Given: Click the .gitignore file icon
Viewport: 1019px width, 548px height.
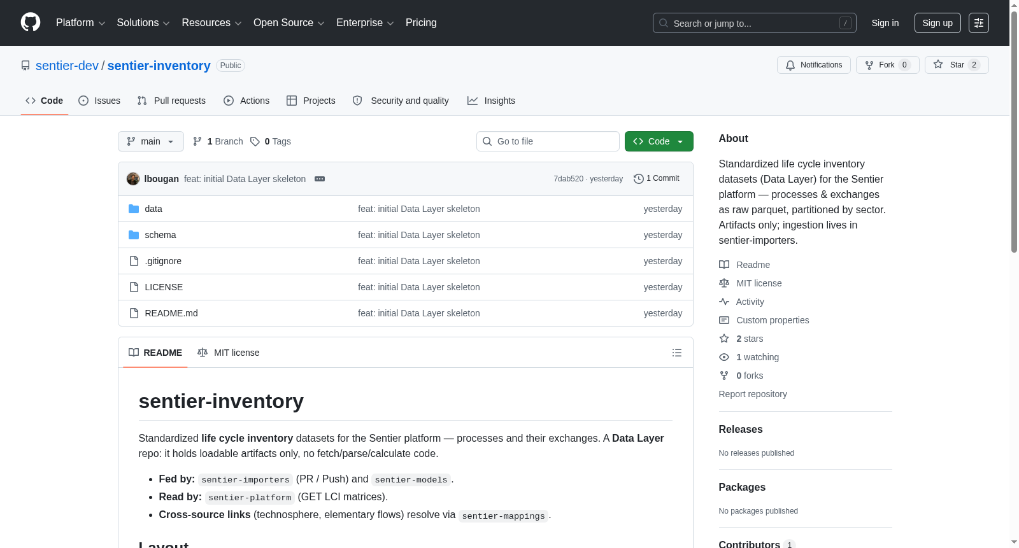Looking at the screenshot, I should [134, 261].
